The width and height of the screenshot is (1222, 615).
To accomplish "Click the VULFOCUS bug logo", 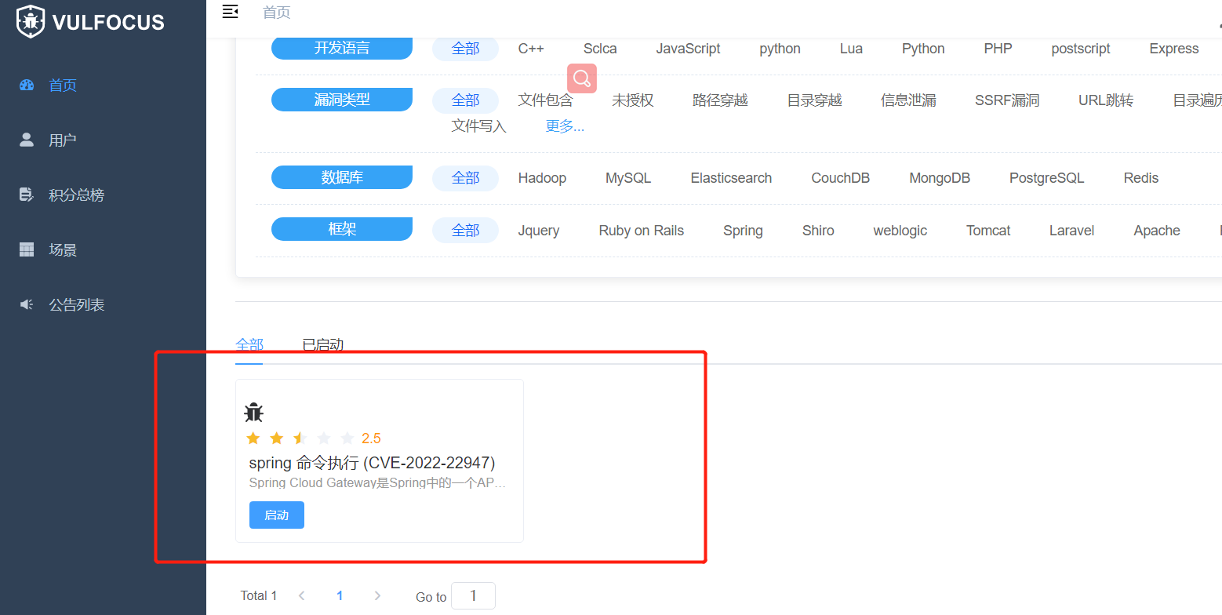I will [x=30, y=21].
